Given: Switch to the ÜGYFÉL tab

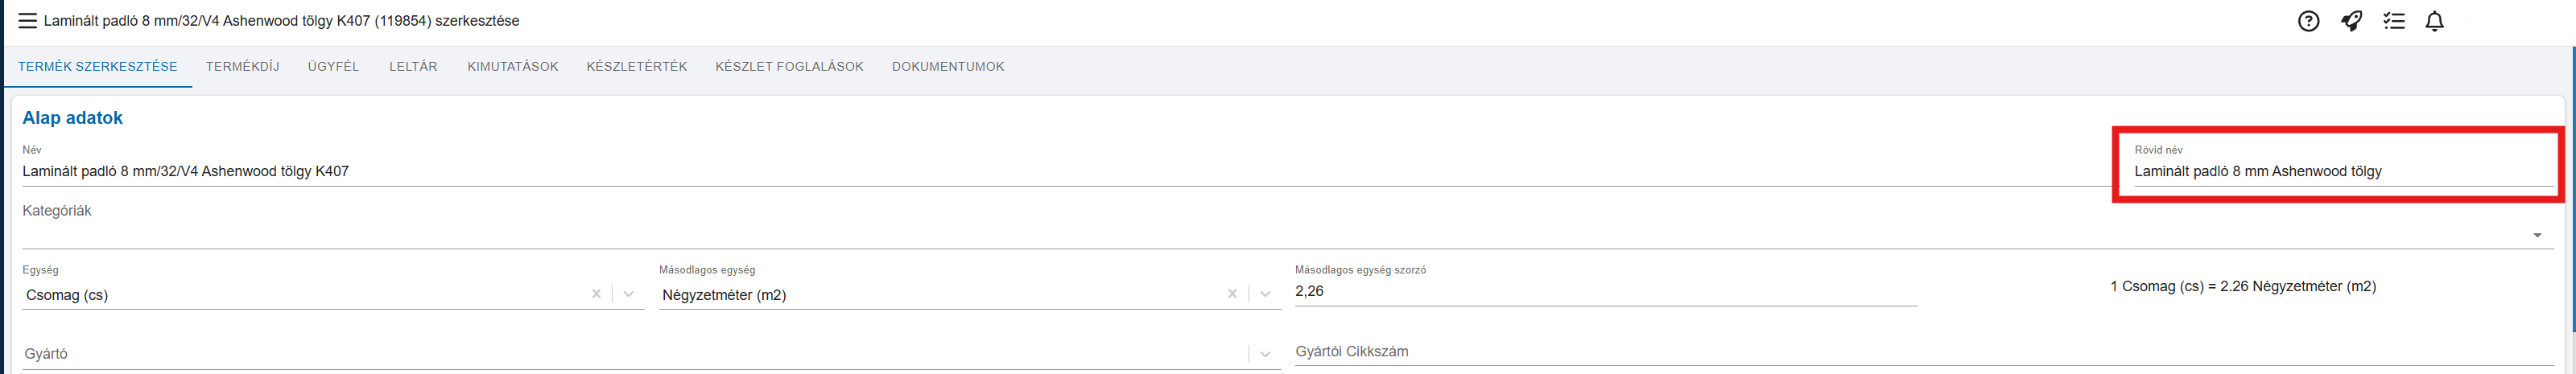Looking at the screenshot, I should (333, 67).
